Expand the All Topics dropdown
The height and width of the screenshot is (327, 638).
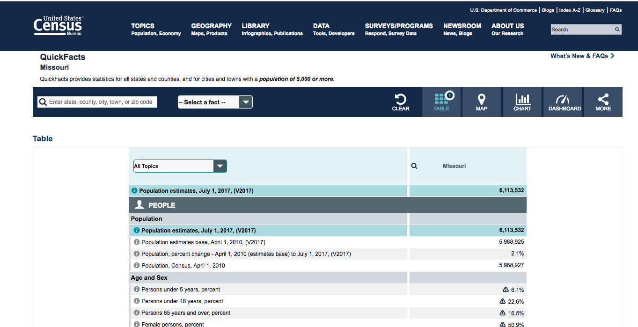pyautogui.click(x=180, y=166)
